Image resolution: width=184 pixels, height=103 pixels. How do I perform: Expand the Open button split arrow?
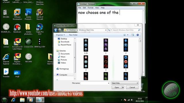click(123, 87)
